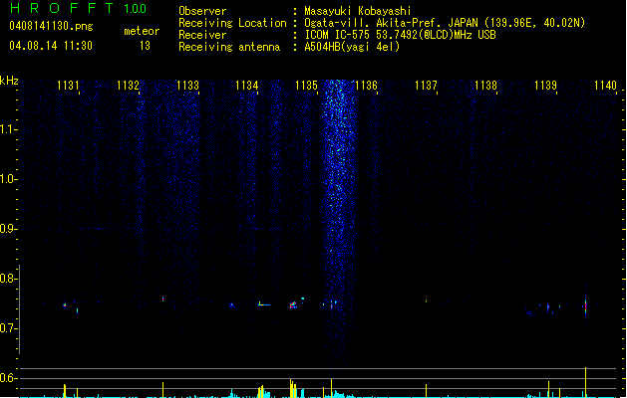Click time marker 1132
The width and height of the screenshot is (627, 398).
point(128,86)
